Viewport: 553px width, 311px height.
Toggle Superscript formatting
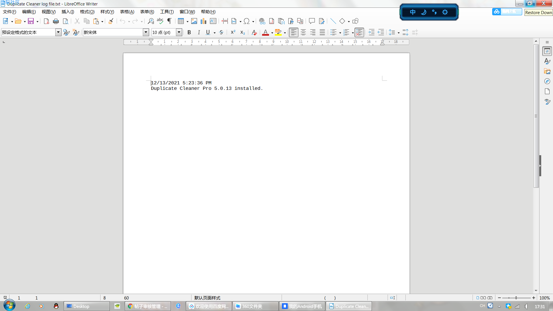coord(233,32)
